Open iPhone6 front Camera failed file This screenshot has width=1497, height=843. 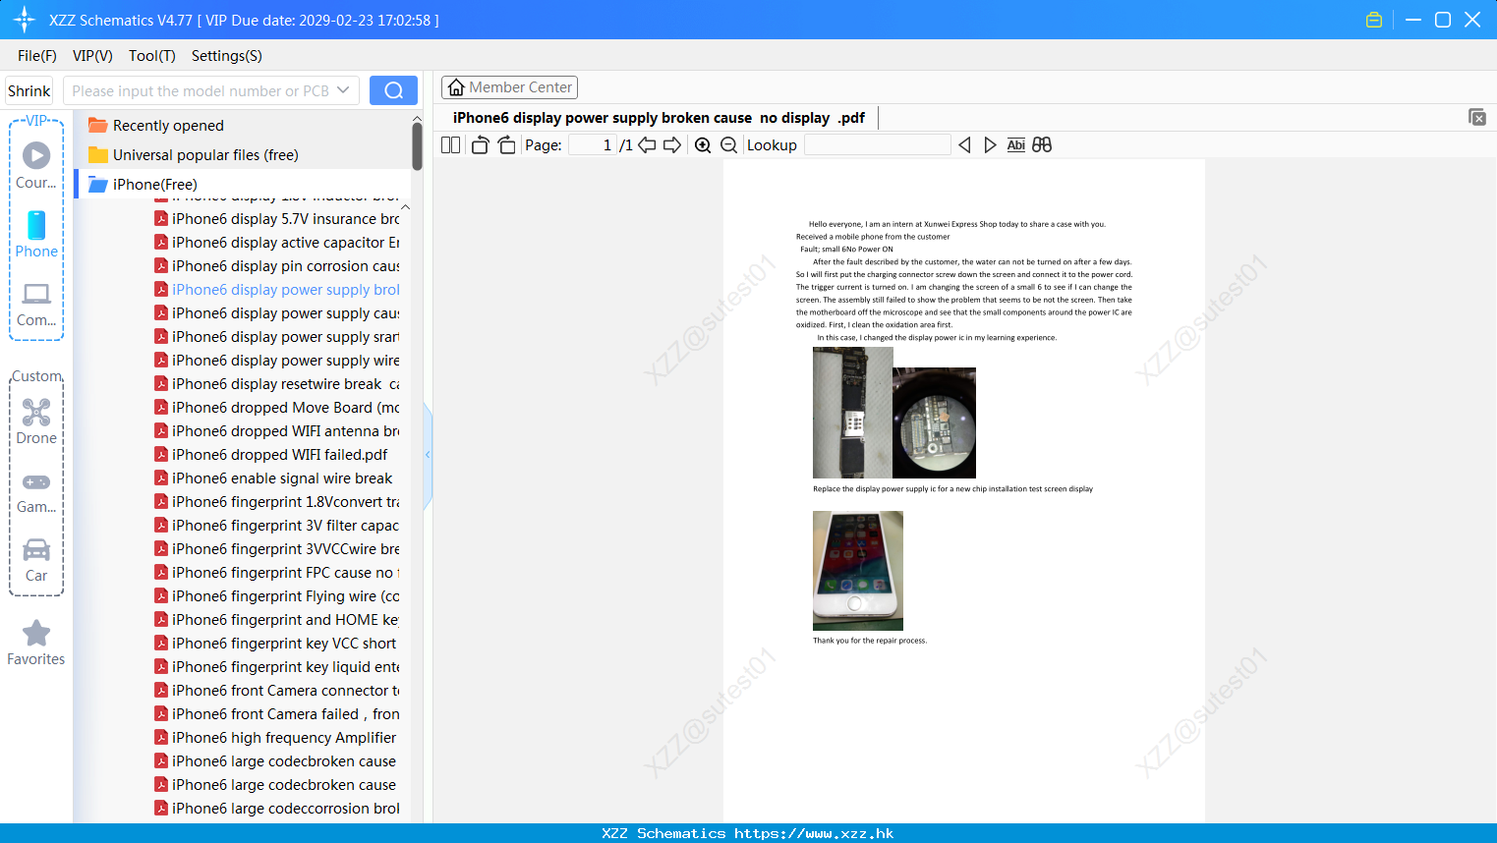point(277,714)
